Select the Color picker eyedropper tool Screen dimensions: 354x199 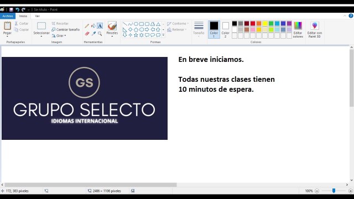(x=93, y=34)
